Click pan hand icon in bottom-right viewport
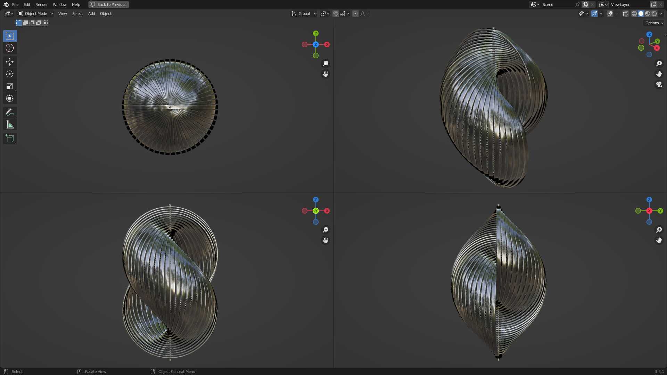 pos(659,240)
